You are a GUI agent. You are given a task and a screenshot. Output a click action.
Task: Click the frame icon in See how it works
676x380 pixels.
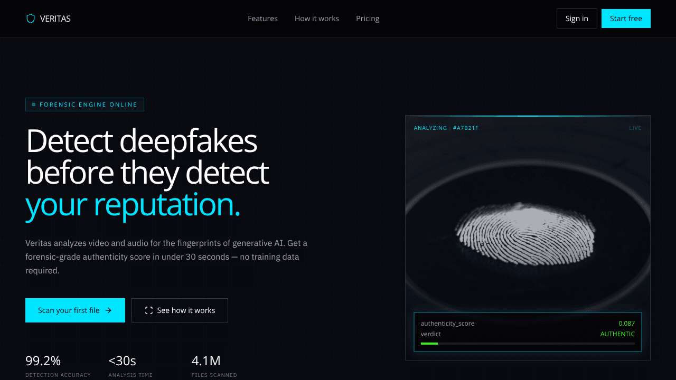pyautogui.click(x=149, y=310)
